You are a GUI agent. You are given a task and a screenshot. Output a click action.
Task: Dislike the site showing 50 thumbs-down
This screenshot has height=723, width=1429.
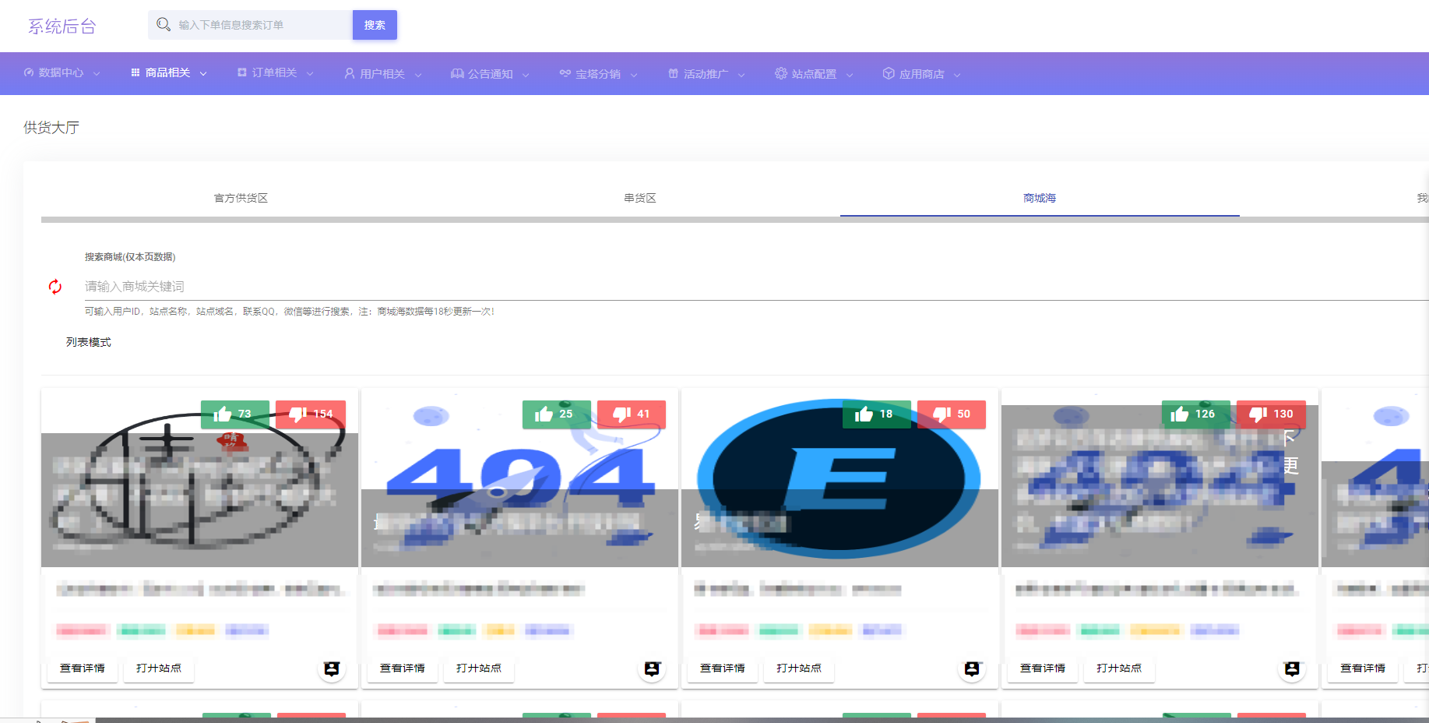(x=951, y=414)
